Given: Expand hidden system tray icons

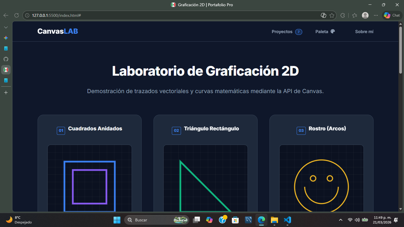Looking at the screenshot, I should point(340,220).
